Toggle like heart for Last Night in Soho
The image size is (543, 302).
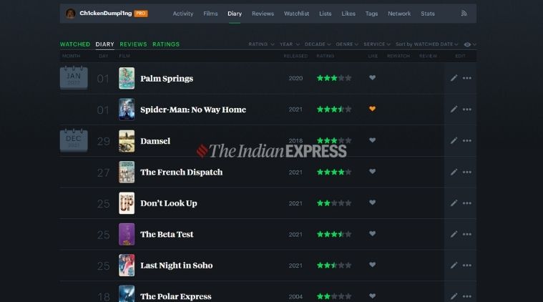pos(372,265)
